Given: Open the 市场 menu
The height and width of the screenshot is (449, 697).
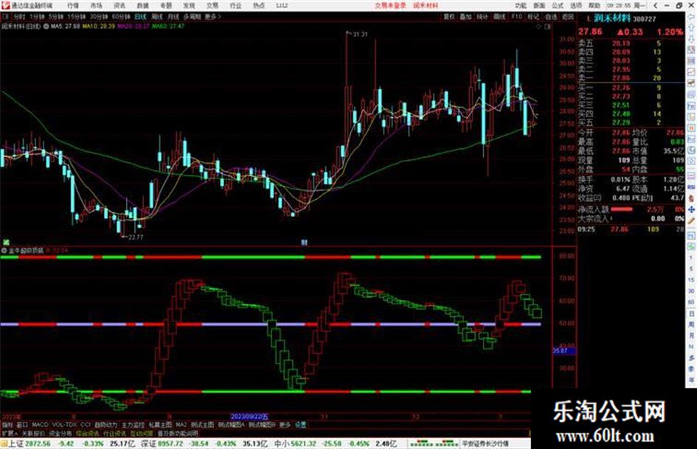Looking at the screenshot, I should pos(96,5).
